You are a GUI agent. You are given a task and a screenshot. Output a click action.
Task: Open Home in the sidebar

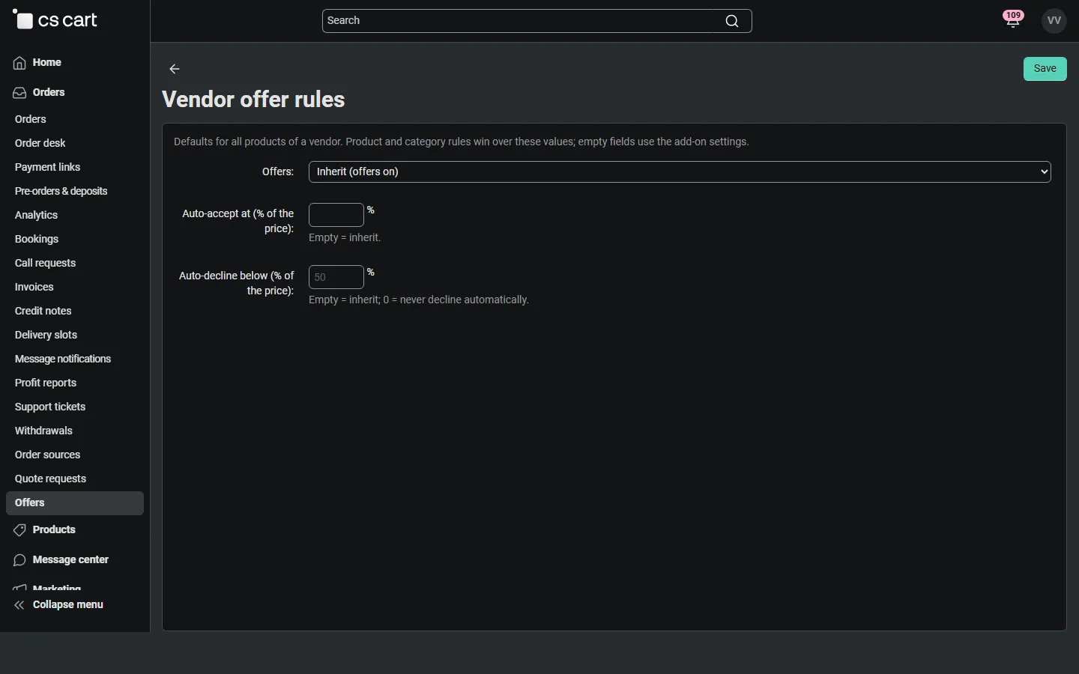[x=47, y=63]
